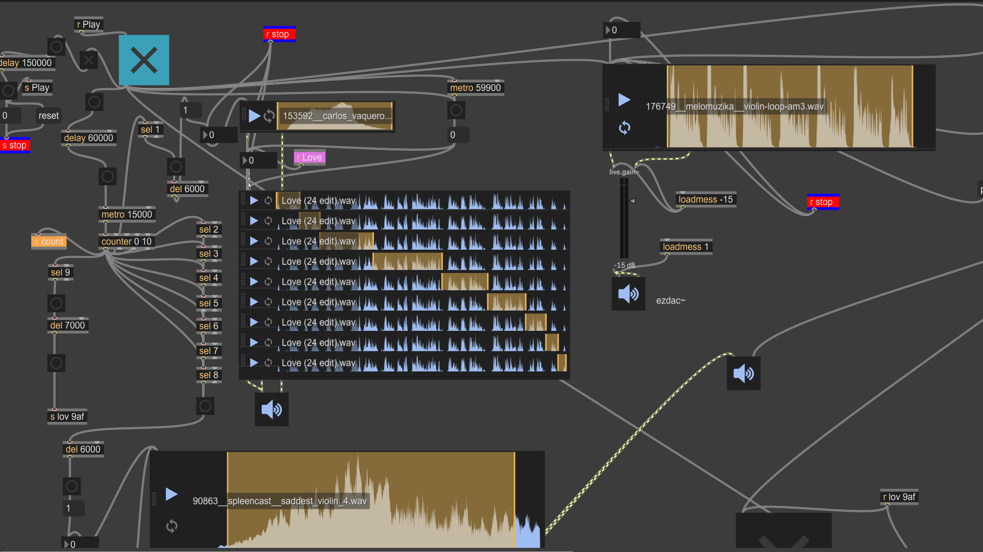
Task: Toggle loop on the last Love (24 edit).wav row
Action: 269,363
